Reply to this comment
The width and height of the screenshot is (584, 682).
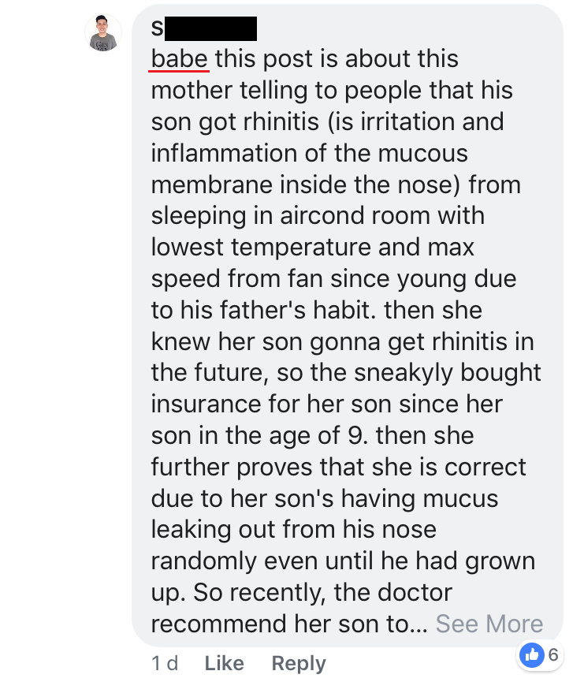click(299, 663)
